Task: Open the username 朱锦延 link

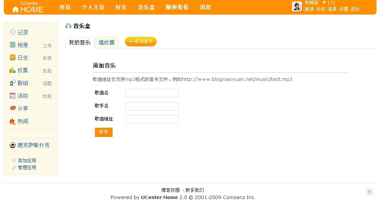Action: pyautogui.click(x=312, y=3)
